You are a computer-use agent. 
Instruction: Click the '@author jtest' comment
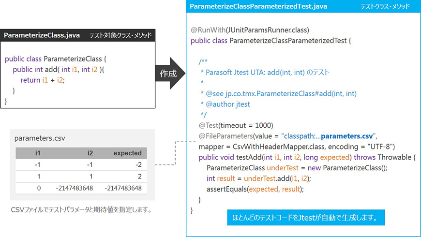point(226,104)
